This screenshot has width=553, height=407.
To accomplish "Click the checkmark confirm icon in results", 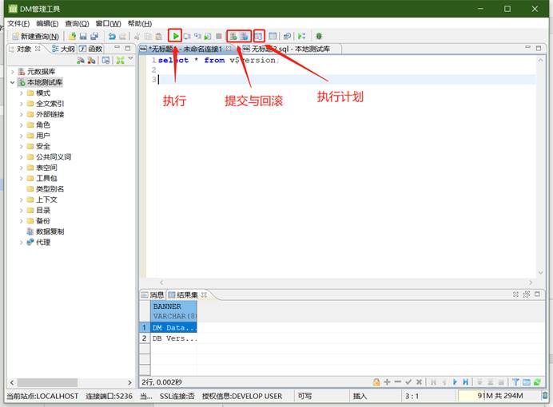I will coord(408,382).
